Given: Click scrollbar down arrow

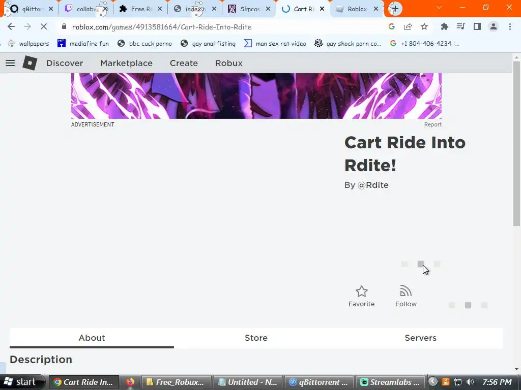Looking at the screenshot, I should [516, 369].
